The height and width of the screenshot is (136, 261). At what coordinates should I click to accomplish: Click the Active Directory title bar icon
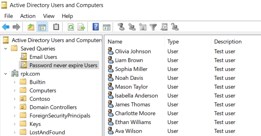pos(4,5)
